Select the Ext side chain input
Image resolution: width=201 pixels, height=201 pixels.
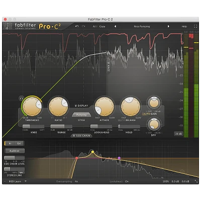tap(19, 143)
